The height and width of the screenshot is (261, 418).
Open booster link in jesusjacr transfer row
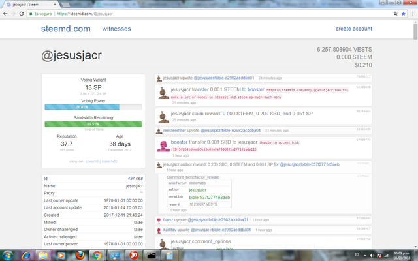point(255,89)
